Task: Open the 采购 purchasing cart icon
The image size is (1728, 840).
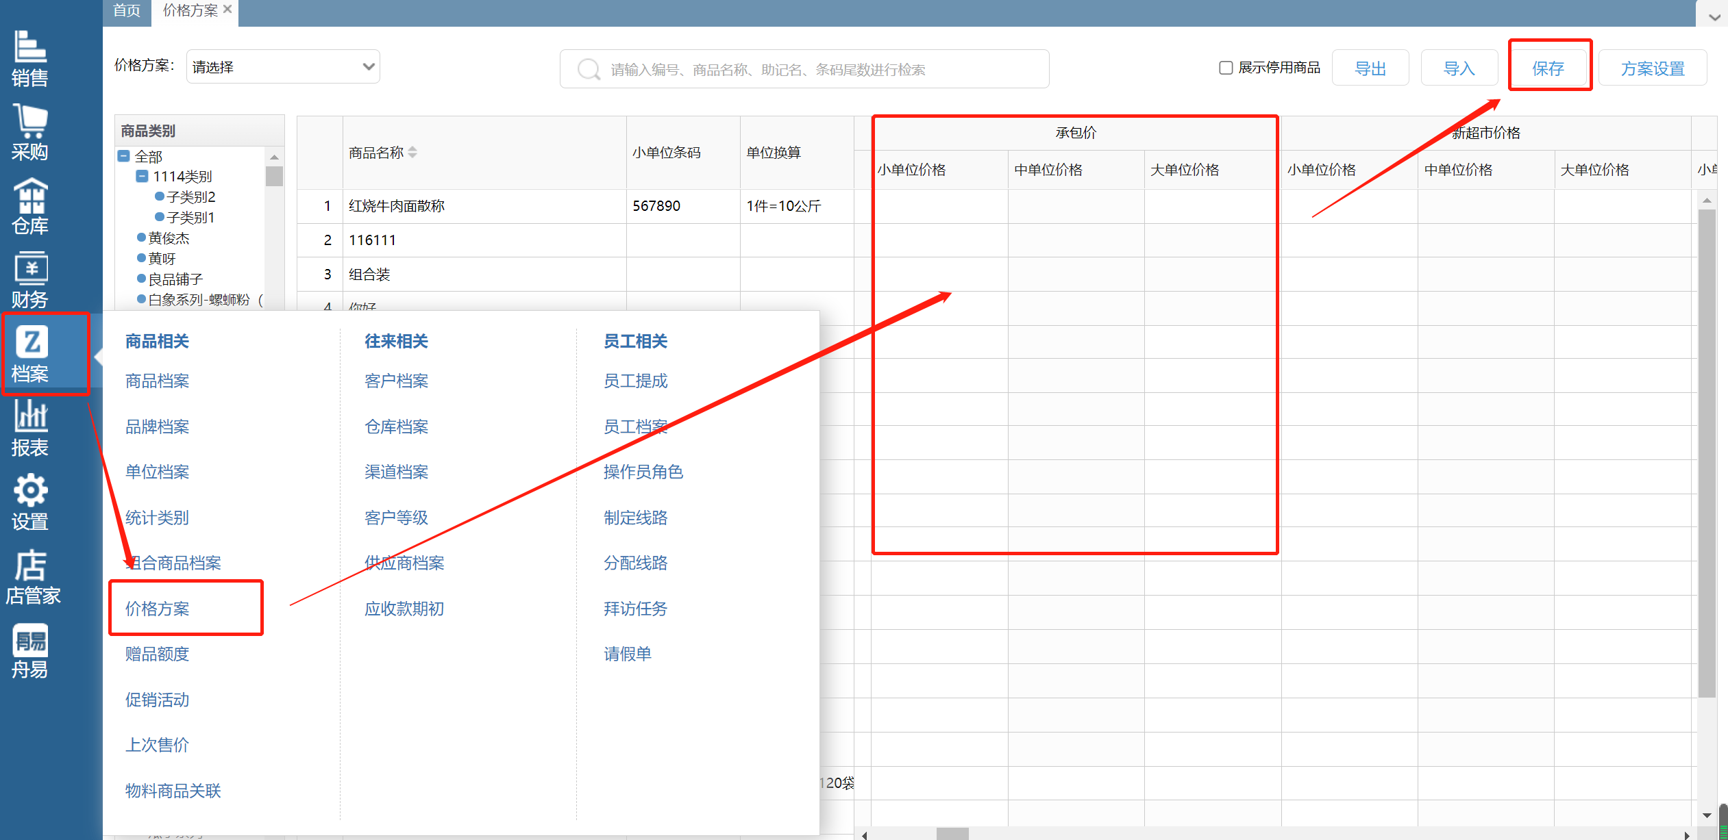Action: (29, 133)
